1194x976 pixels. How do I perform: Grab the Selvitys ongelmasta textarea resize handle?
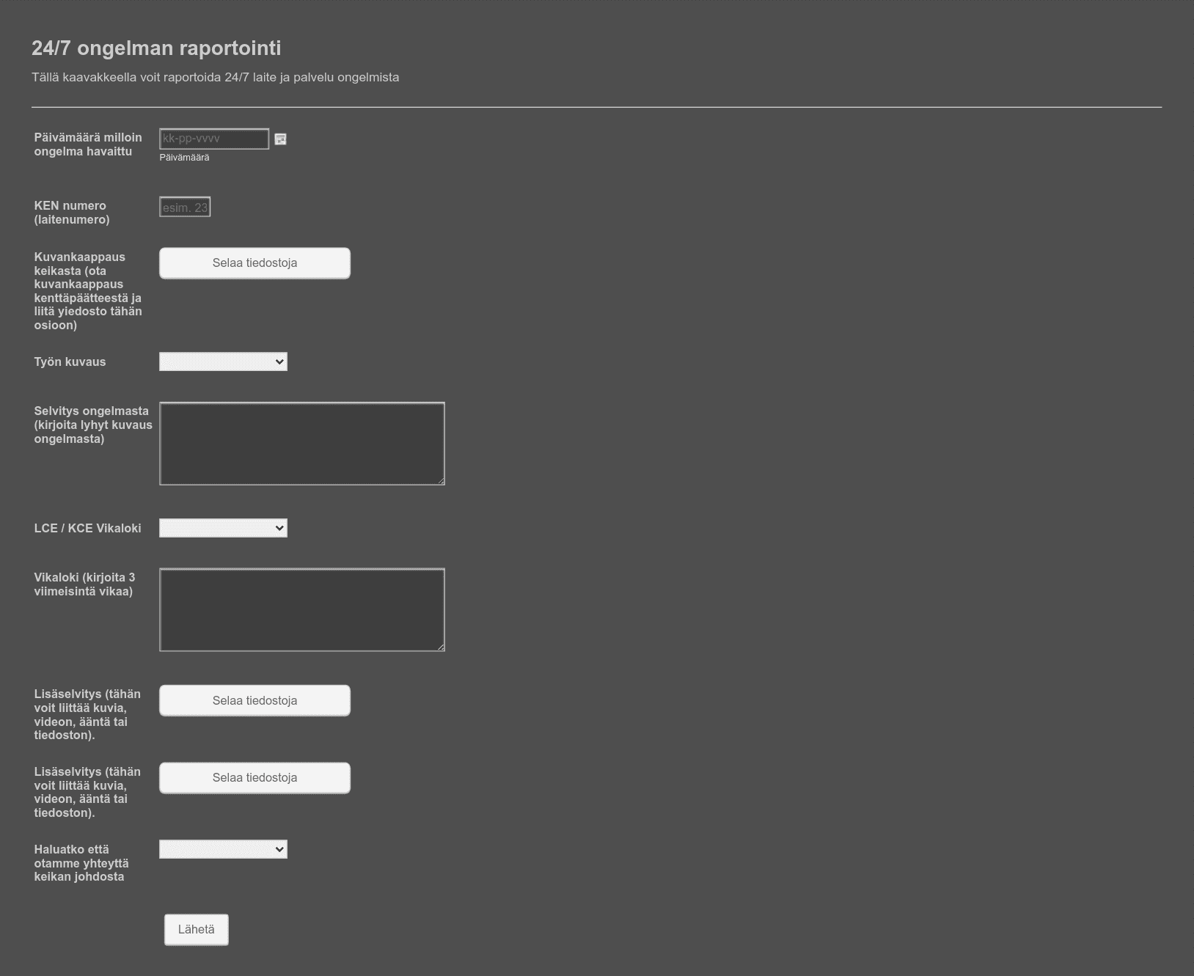pyautogui.click(x=441, y=481)
